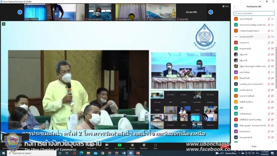Screen dimensions: 277x156
Task: Open File Explorer from the taskbar
Action: (x=88, y=153)
